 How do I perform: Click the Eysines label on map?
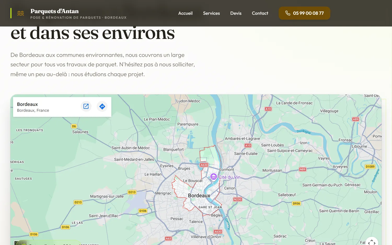[x=167, y=166]
